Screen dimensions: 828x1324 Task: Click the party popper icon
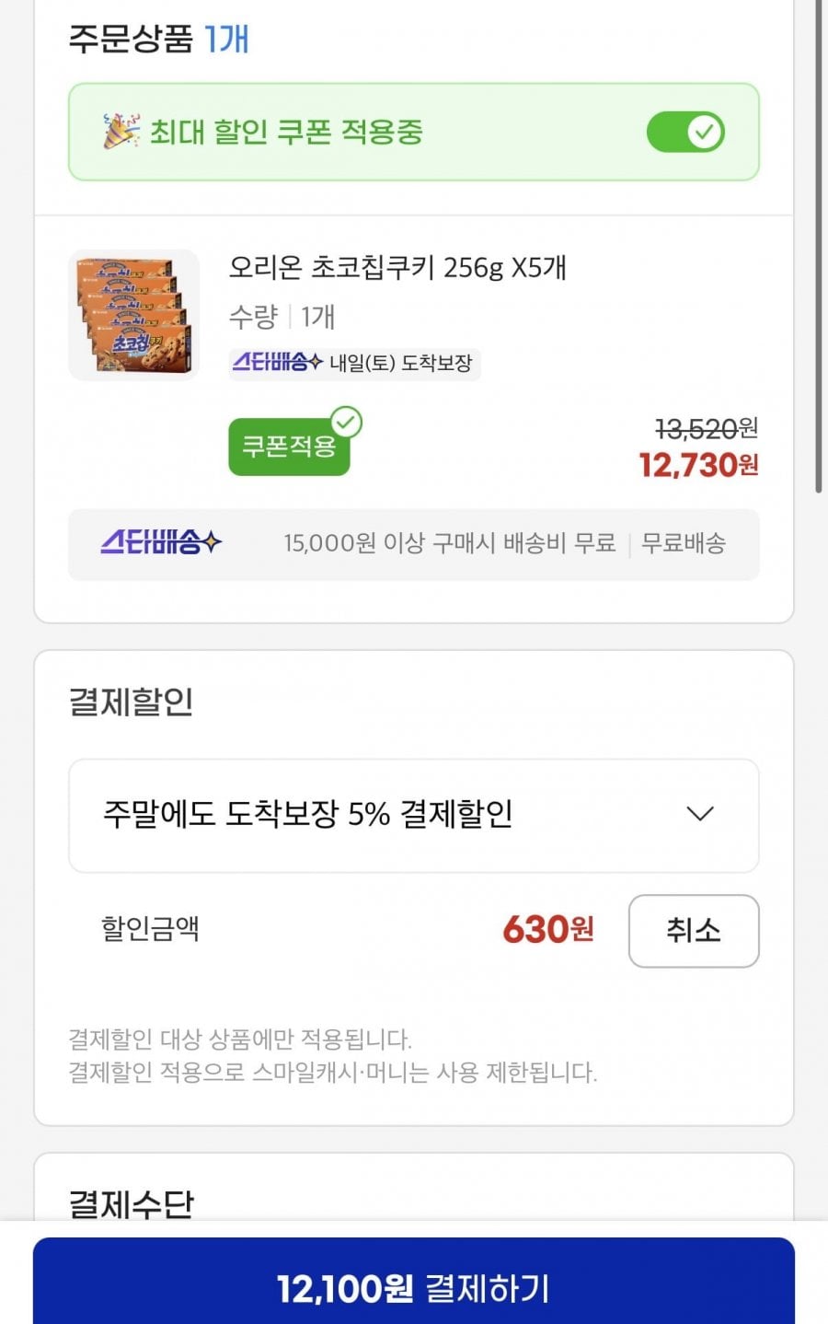point(121,132)
